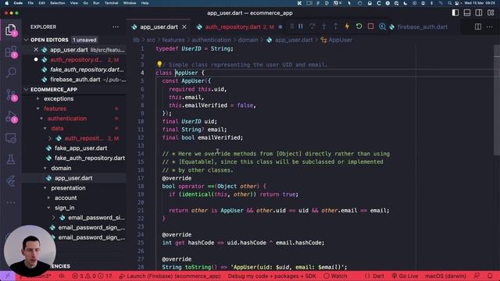
Task: Open the Run menu
Action: [96, 3]
